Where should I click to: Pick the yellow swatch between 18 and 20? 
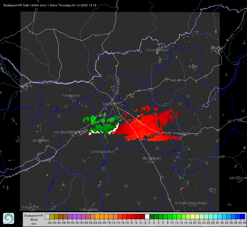tap(193, 216)
